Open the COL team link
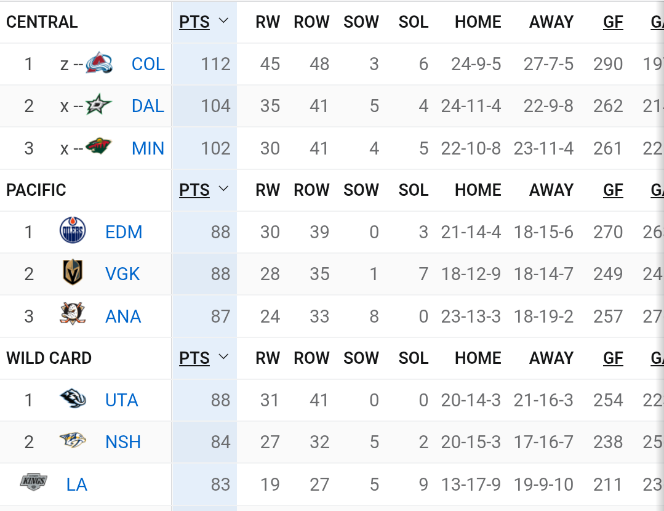The height and width of the screenshot is (511, 664). pyautogui.click(x=148, y=64)
